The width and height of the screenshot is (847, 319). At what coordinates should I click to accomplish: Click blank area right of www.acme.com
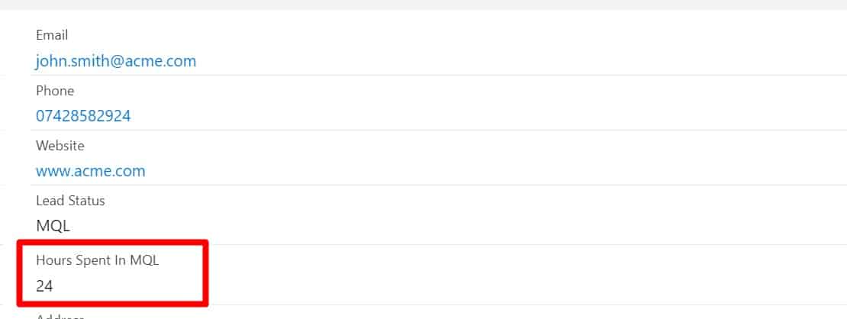496,171
